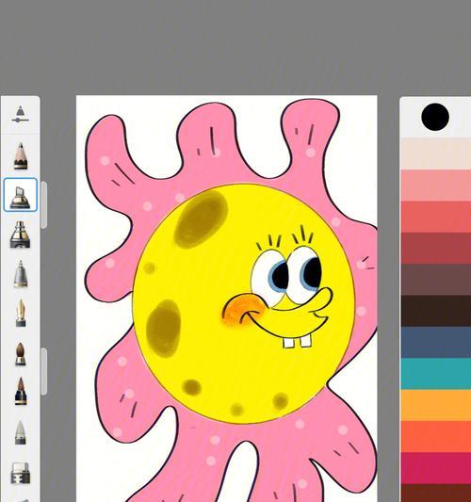
Task: Select the hard eraser tool
Action: [x=21, y=473]
